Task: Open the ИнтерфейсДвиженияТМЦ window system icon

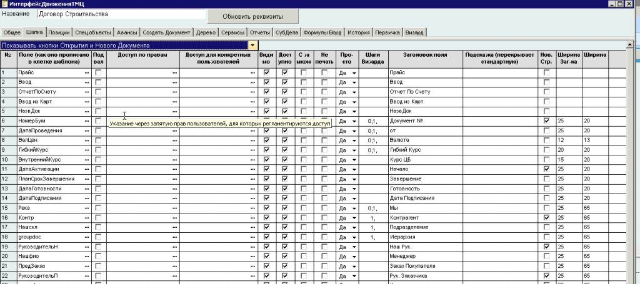Action: coord(4,4)
